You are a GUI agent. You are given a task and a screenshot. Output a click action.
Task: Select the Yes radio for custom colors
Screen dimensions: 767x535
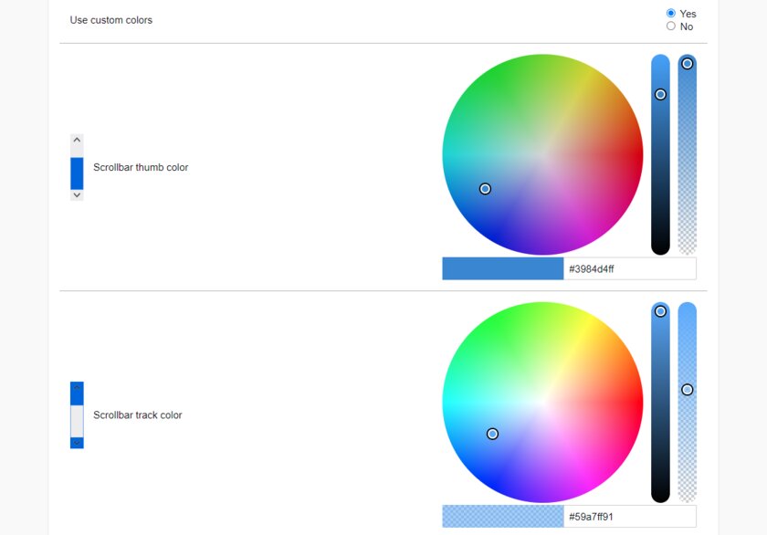pos(670,13)
